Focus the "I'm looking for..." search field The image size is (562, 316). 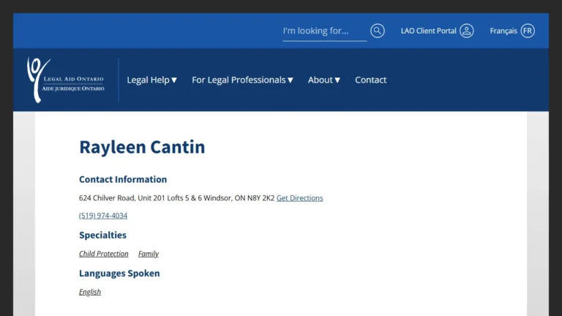[x=324, y=31]
